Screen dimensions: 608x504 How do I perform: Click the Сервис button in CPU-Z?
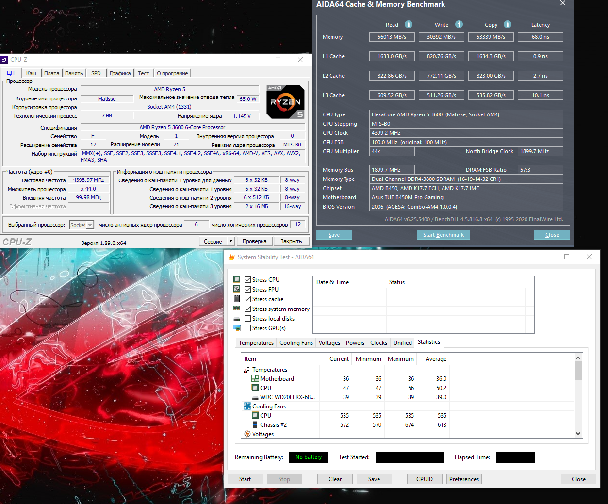click(213, 241)
